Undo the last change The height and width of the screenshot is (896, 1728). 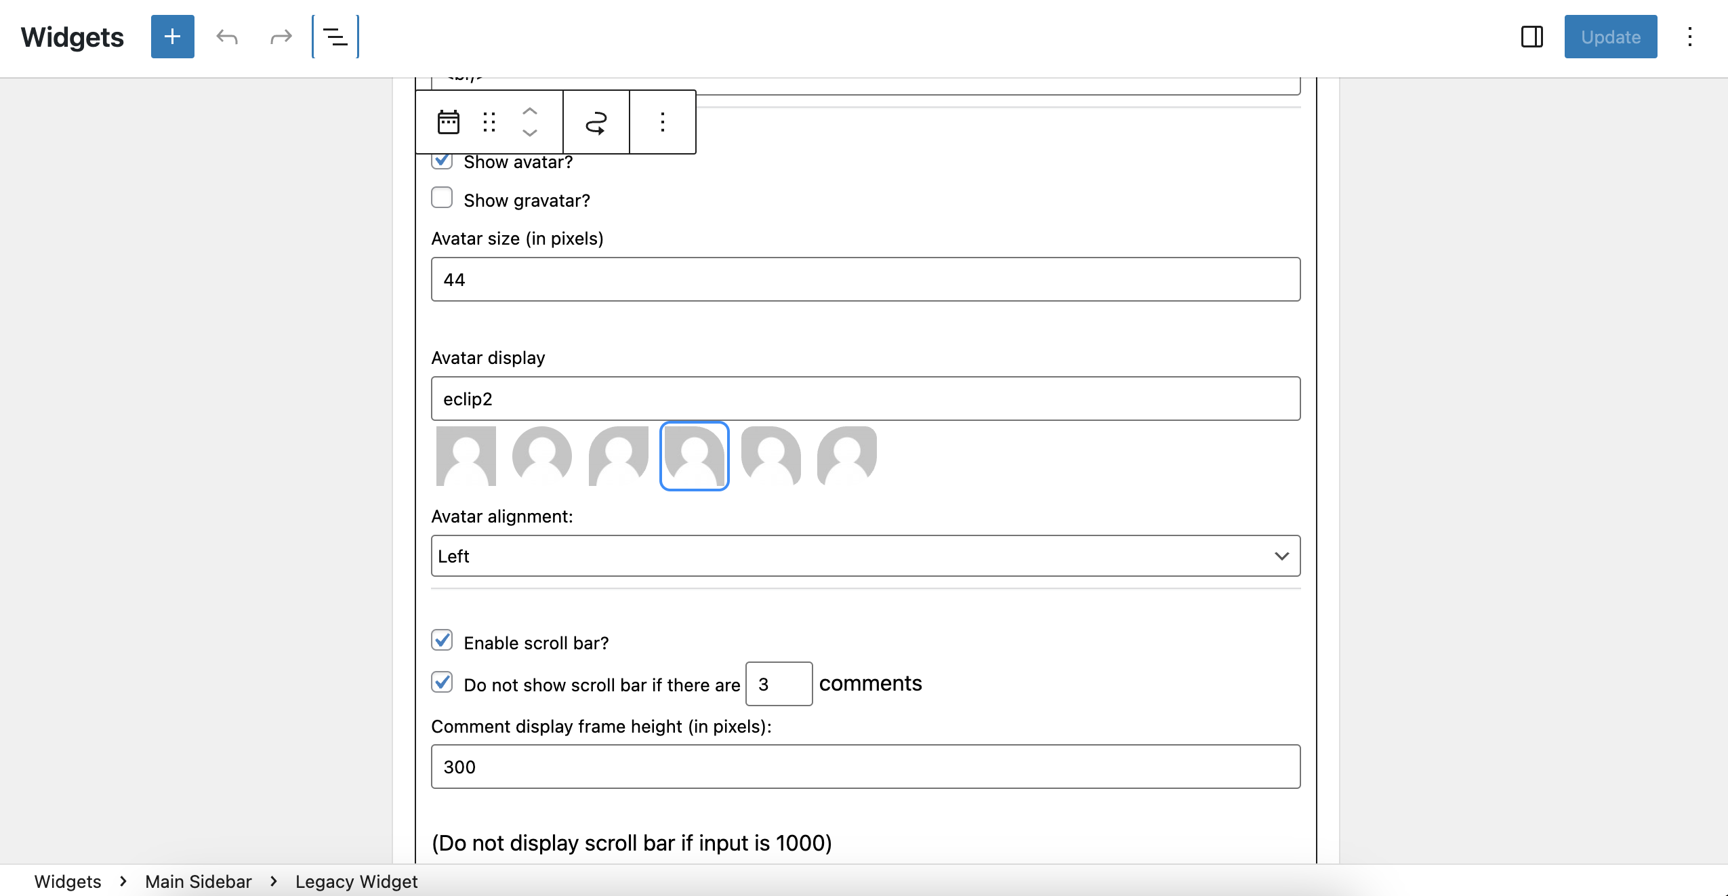[x=227, y=37]
